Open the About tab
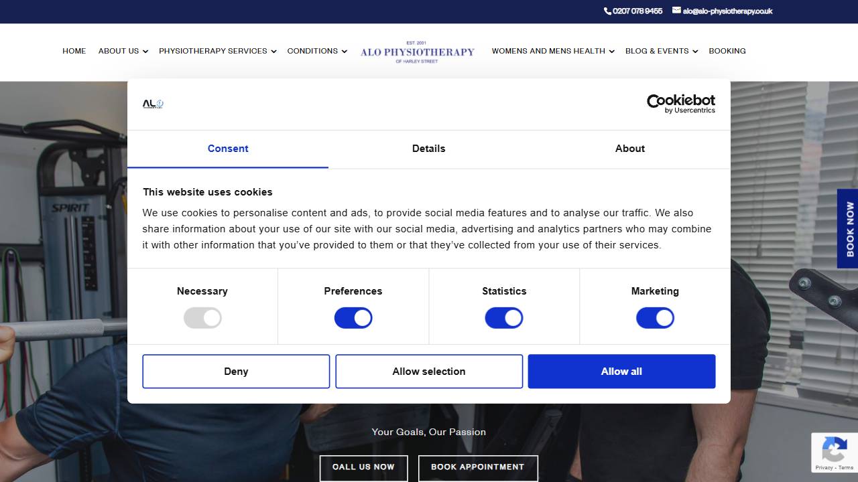The width and height of the screenshot is (858, 482). tap(630, 149)
